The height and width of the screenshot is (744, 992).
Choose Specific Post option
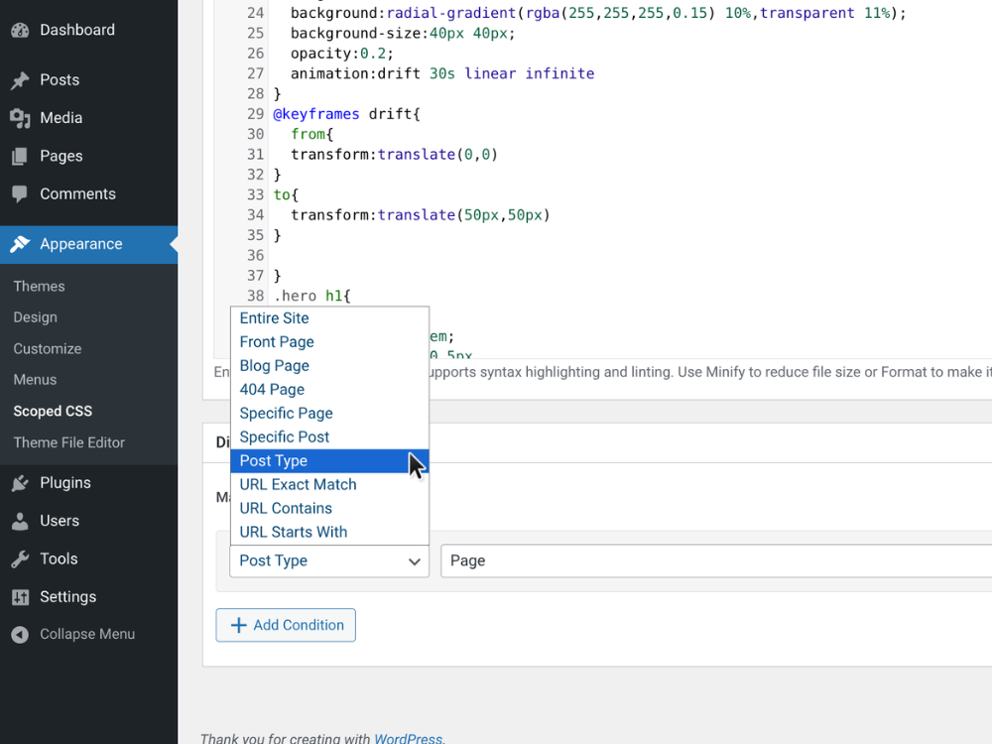[x=329, y=437]
